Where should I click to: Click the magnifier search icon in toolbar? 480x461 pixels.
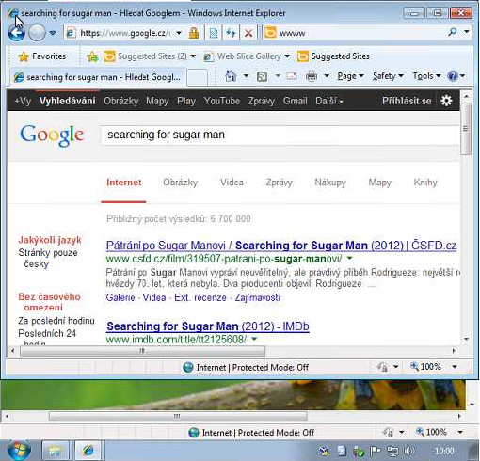click(453, 32)
